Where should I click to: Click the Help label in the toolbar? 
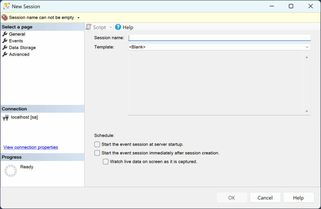coord(128,27)
